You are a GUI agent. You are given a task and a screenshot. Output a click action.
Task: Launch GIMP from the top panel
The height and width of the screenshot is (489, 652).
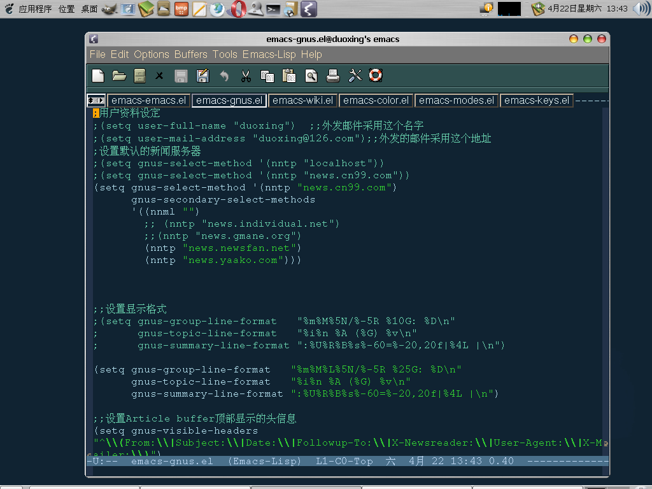(x=110, y=9)
